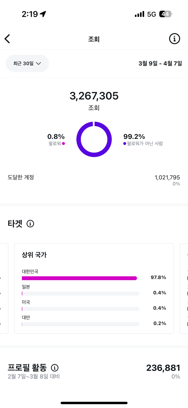Tap the 상위 국가 card heading
The height and width of the screenshot is (408, 188).
(x=34, y=255)
